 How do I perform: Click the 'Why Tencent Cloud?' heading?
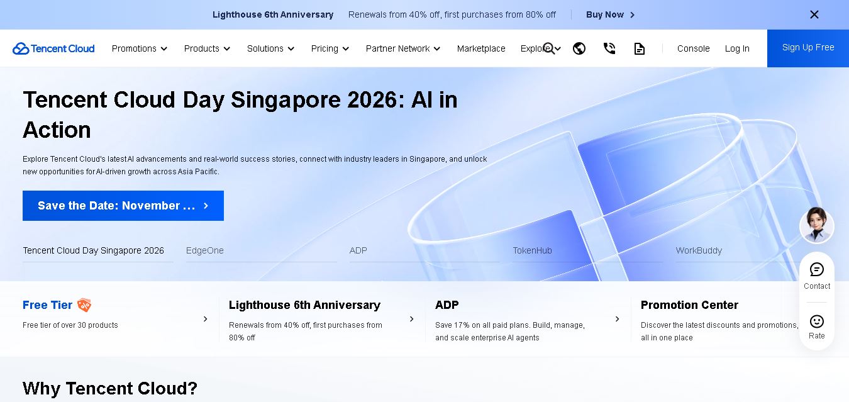(x=110, y=388)
